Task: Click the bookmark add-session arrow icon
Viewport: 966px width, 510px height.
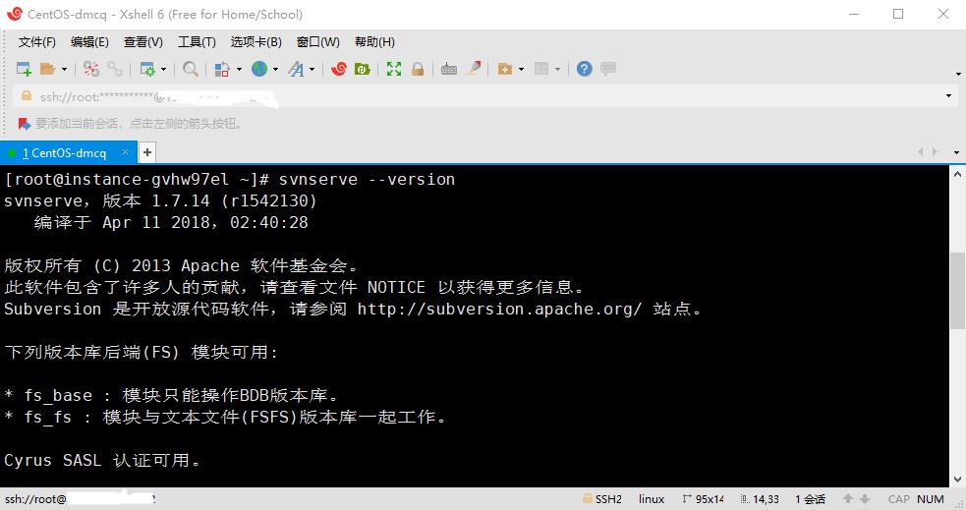Action: [x=24, y=124]
